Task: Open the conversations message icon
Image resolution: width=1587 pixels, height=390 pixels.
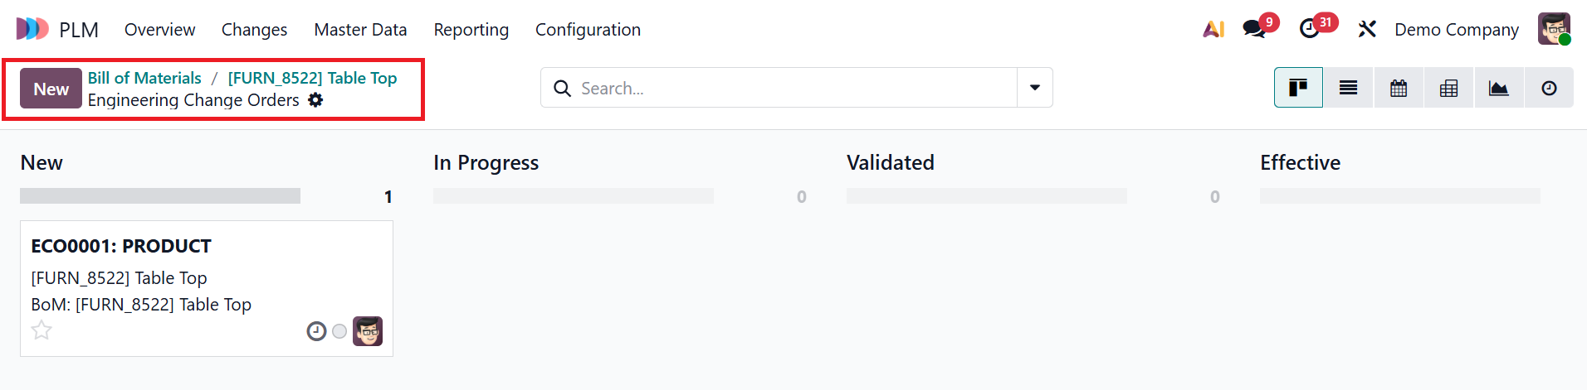Action: coord(1254,30)
